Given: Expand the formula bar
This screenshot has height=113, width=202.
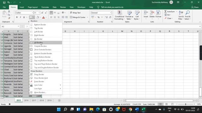Looking at the screenshot, I should pyautogui.click(x=200, y=26).
